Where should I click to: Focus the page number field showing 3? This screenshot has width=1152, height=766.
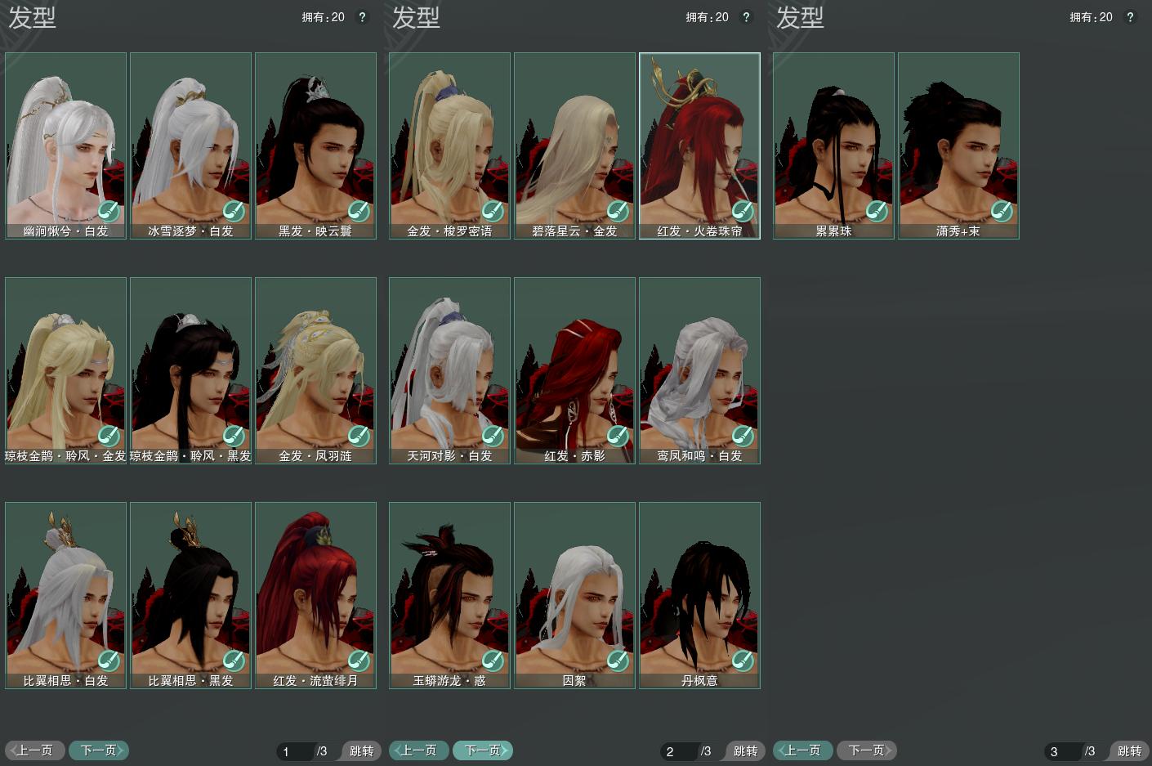1063,751
